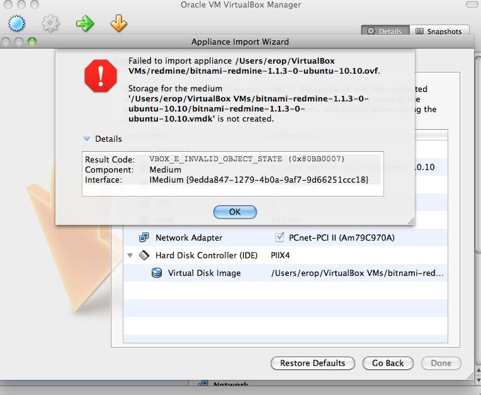Click the Virtual Disk Image disk icon

(156, 273)
